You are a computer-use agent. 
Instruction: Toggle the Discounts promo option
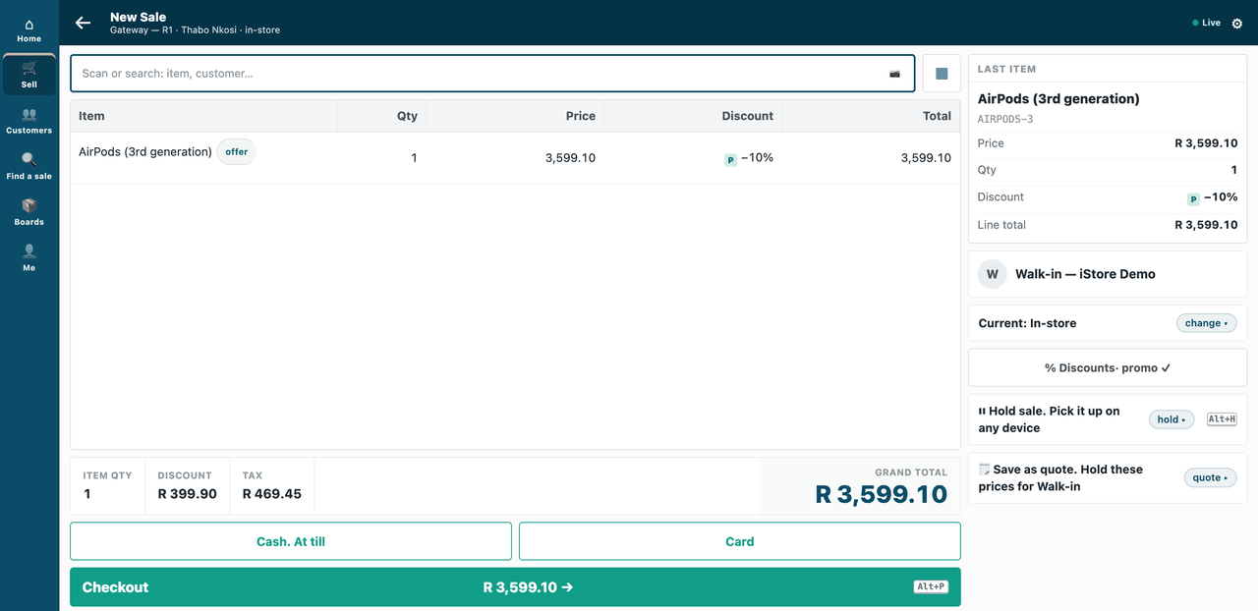click(x=1108, y=368)
